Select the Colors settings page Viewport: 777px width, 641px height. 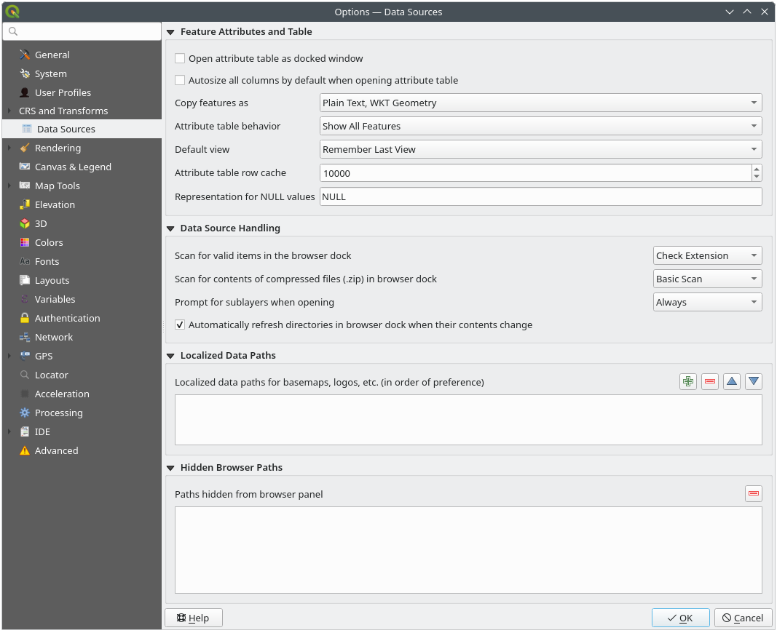click(x=49, y=242)
